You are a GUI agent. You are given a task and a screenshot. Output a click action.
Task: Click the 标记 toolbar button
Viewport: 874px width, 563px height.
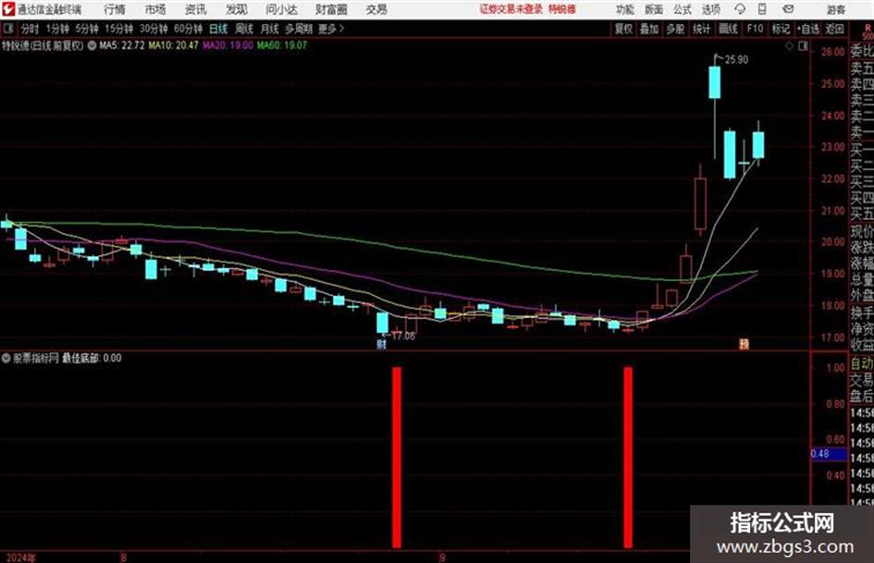tap(781, 29)
